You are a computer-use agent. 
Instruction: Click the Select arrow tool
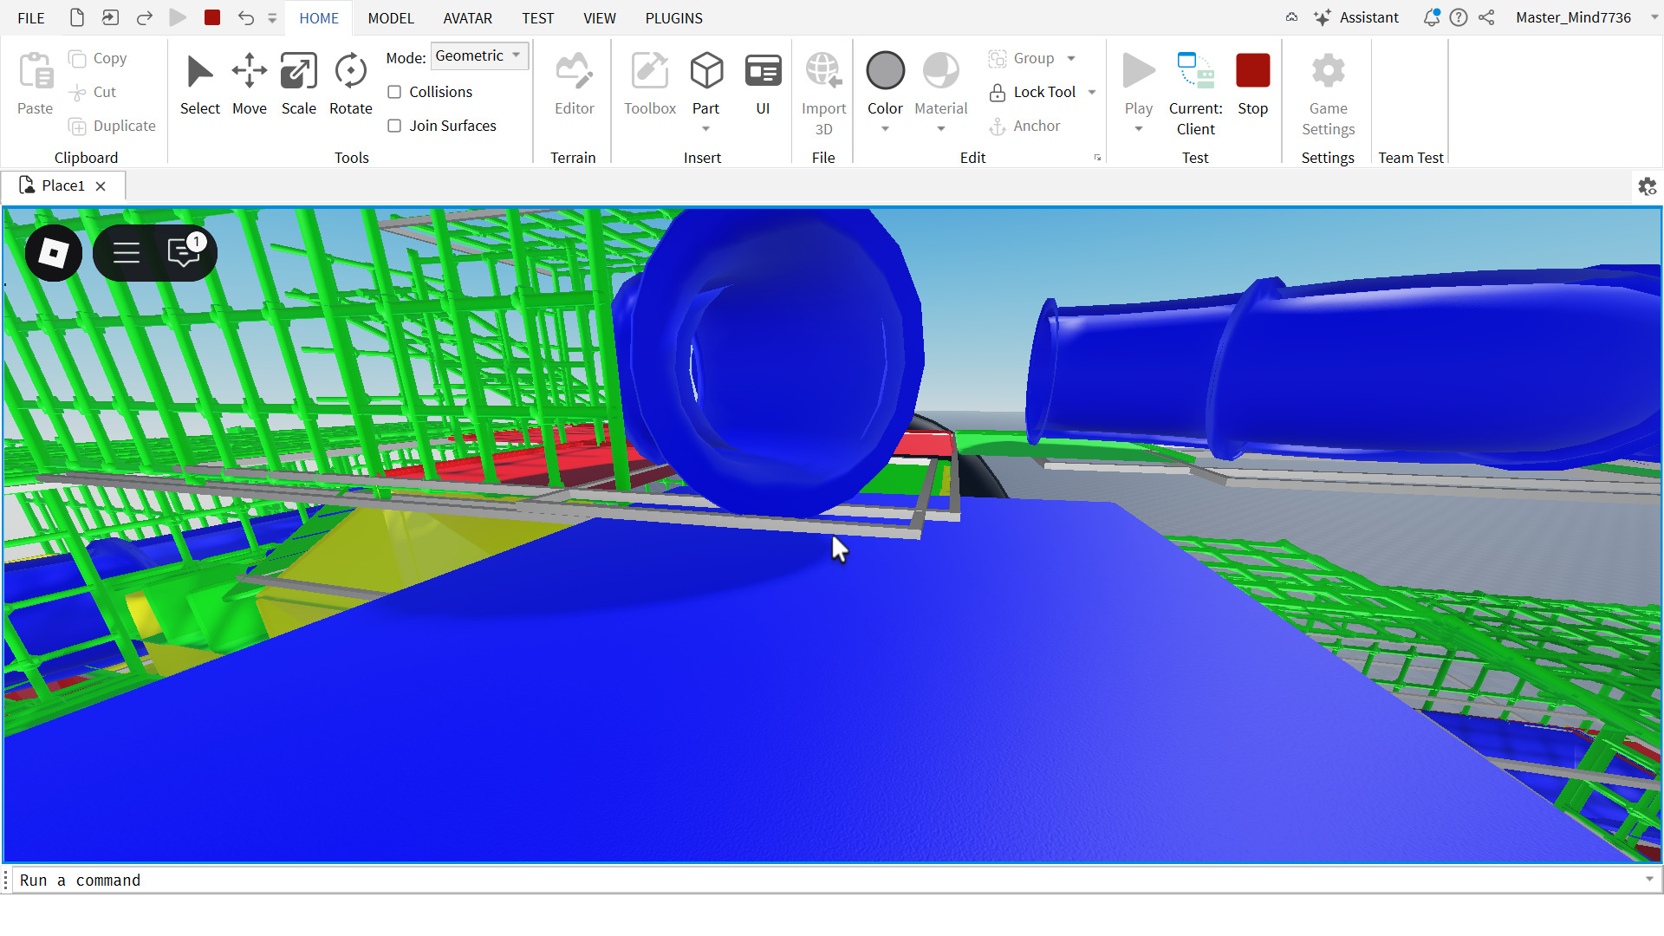point(199,83)
